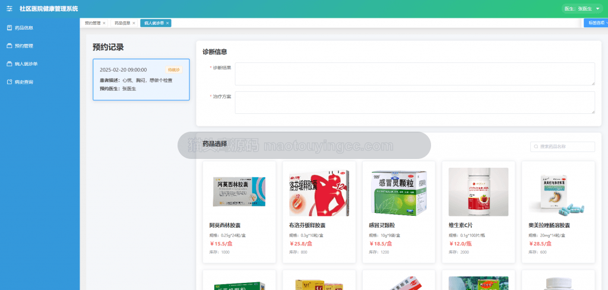The height and width of the screenshot is (290, 608).
Task: Click the 奥美拉唑肠溶胶囊 drug name
Action: coord(549,226)
